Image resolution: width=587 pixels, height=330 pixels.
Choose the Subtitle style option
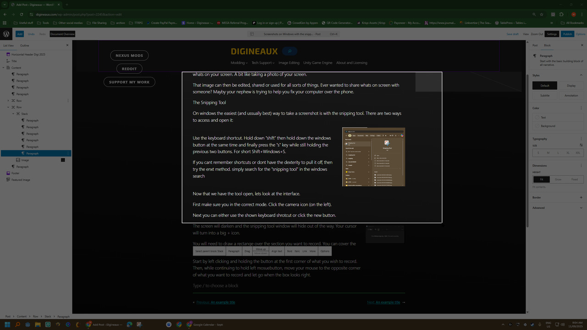pos(545,96)
